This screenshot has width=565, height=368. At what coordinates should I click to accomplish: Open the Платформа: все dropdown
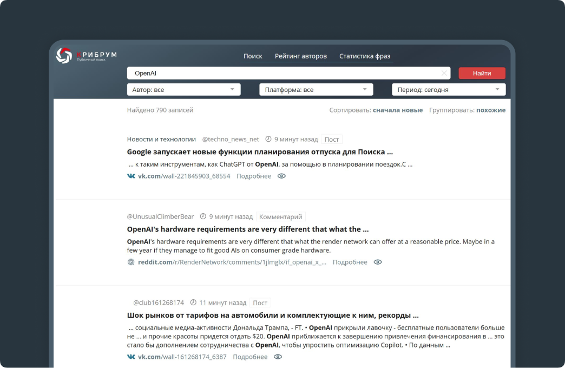pos(316,89)
